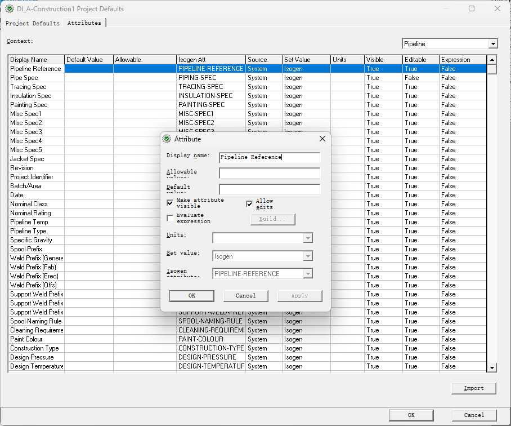Expand the Units dropdown list
Viewport: 511px width, 426px height.
point(307,238)
